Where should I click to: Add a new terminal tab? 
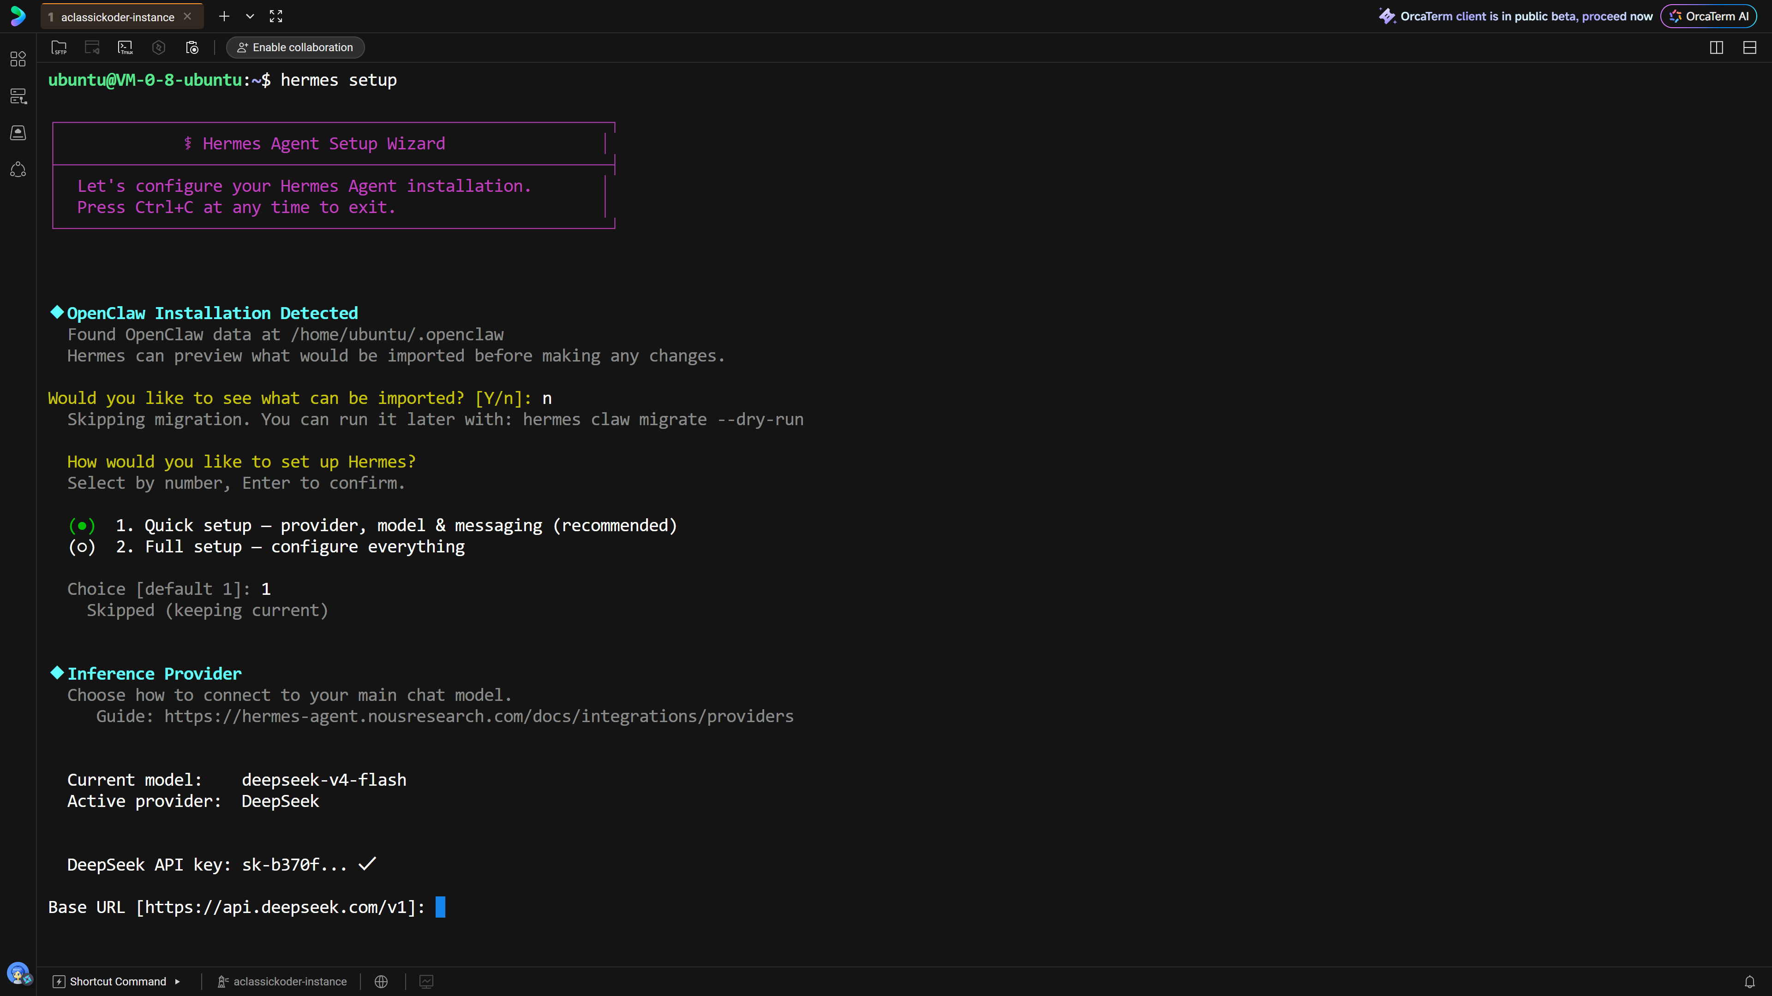(x=224, y=17)
